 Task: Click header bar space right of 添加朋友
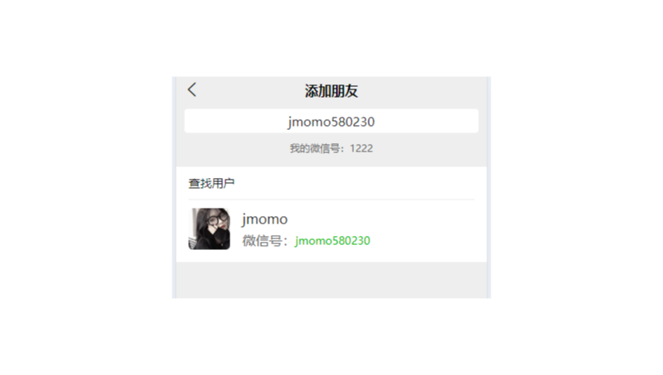click(423, 91)
